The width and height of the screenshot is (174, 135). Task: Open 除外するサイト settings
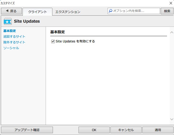pyautogui.click(x=14, y=42)
